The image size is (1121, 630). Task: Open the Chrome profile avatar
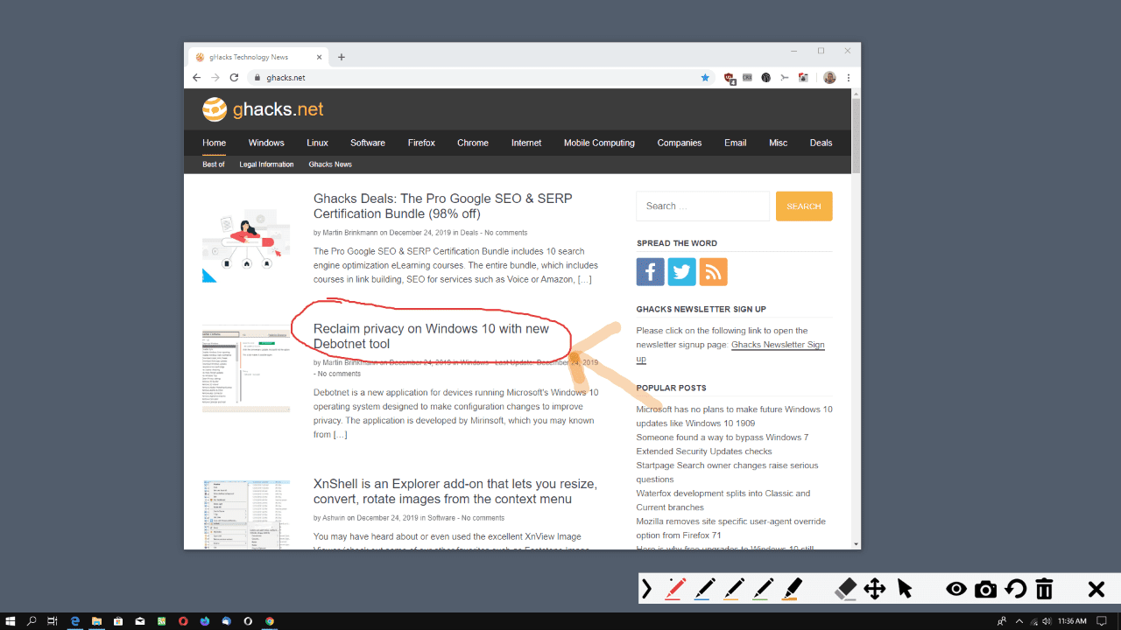tap(829, 78)
